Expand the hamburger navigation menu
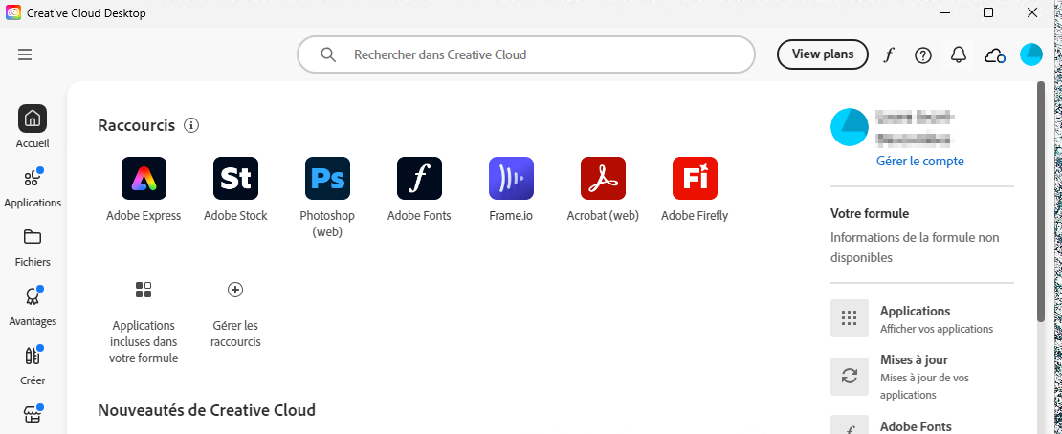 coord(26,54)
